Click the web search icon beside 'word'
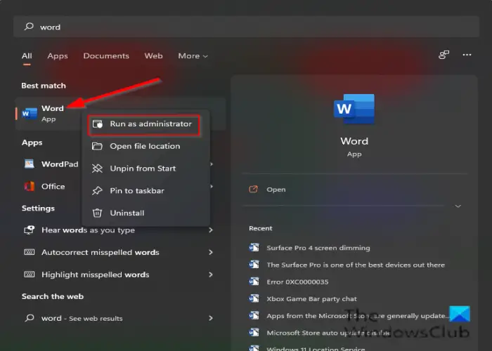Screen dimensions: 492x351 30,318
